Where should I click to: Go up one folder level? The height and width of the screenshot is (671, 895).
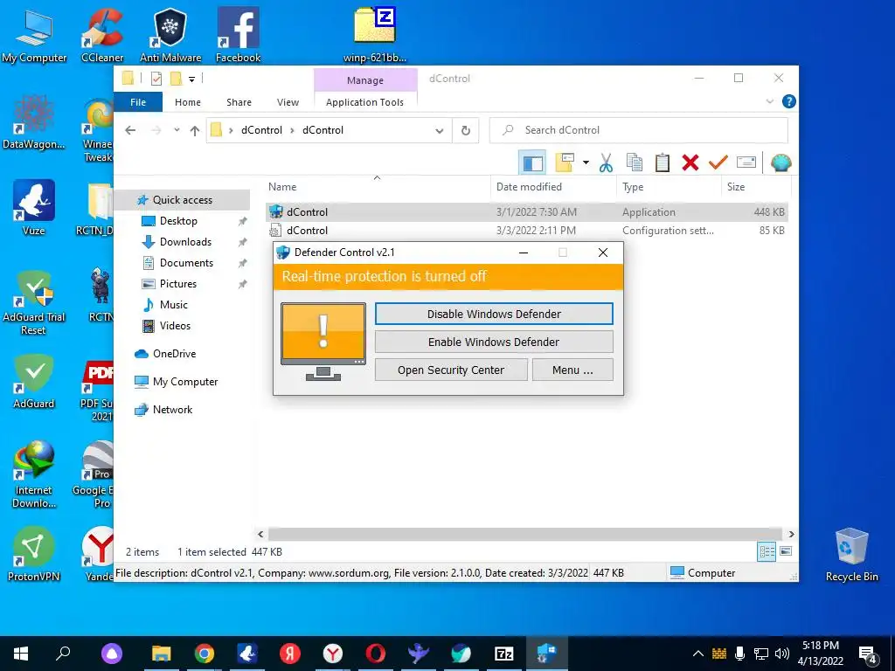195,131
